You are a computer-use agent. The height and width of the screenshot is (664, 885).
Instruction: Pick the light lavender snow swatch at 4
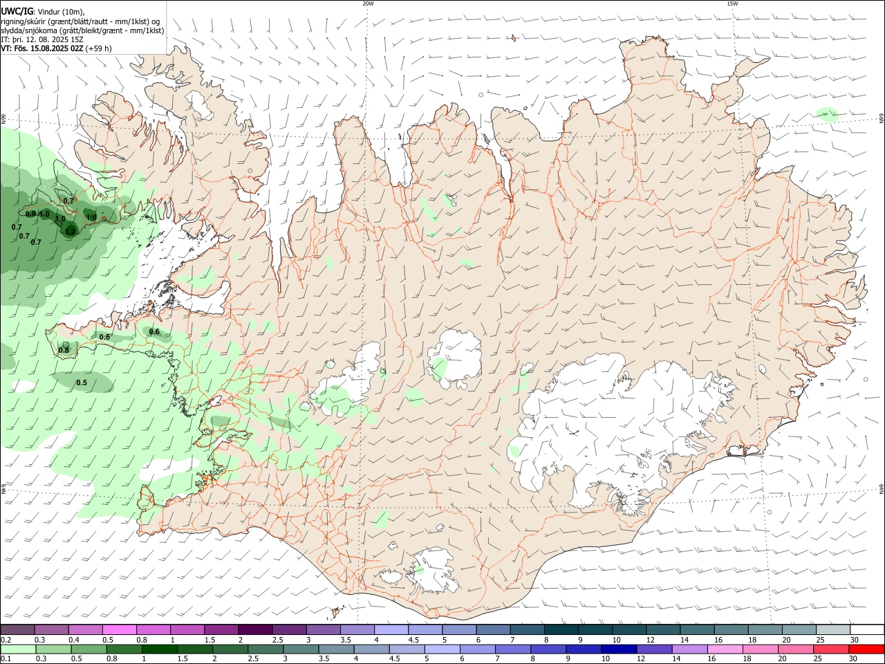coord(391,629)
